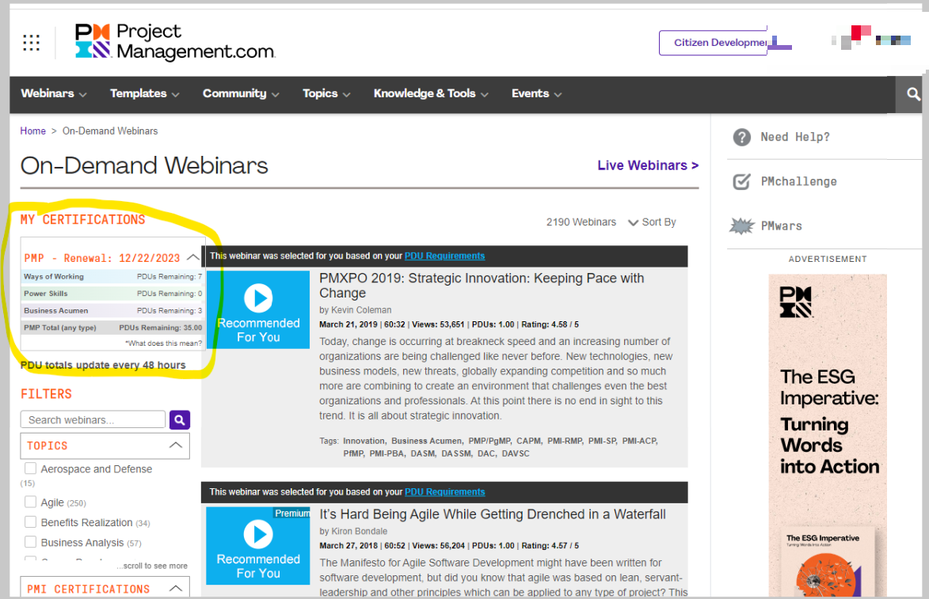Click the DASSM tag

pyautogui.click(x=456, y=453)
